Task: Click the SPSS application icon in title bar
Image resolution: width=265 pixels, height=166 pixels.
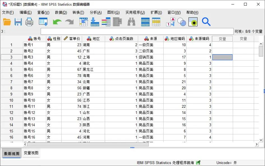Action: coord(5,4)
